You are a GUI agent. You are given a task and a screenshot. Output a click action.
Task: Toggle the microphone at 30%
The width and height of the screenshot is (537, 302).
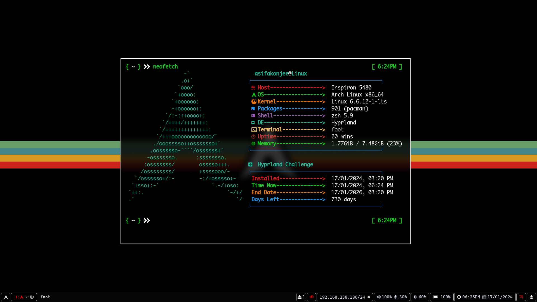[401, 297]
